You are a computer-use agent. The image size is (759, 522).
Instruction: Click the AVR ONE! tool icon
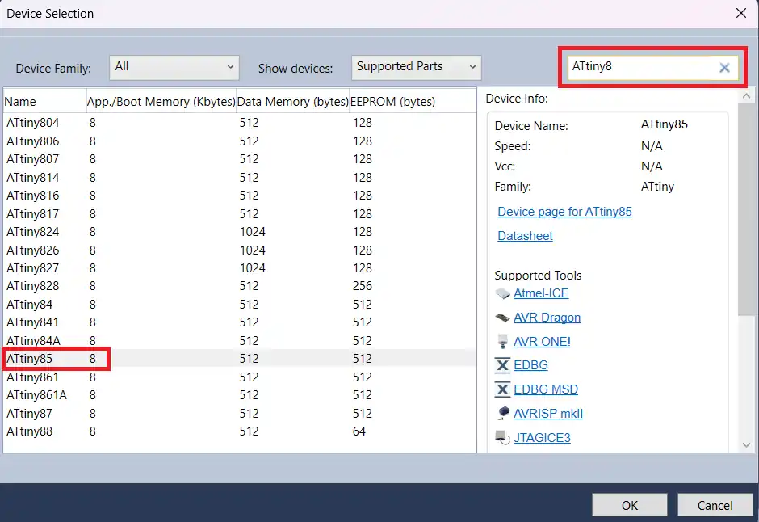(502, 342)
